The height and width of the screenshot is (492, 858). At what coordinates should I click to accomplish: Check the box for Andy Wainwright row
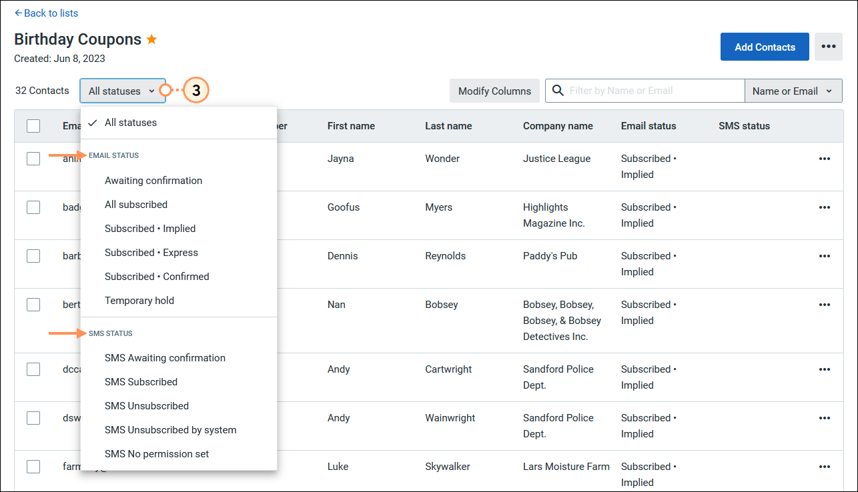point(33,418)
